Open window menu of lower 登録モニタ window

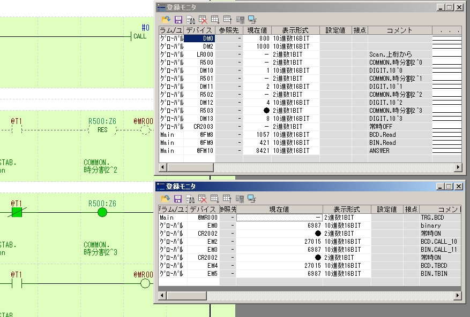pos(158,187)
